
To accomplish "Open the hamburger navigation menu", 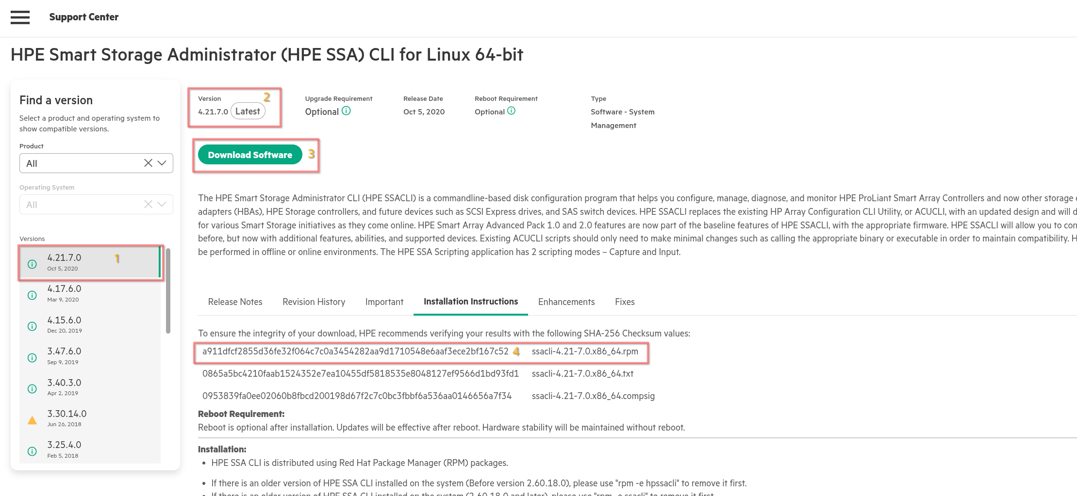I will point(20,17).
